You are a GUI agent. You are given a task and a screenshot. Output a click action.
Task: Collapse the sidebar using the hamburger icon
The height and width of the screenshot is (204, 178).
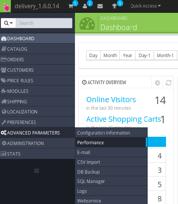click(x=36, y=171)
